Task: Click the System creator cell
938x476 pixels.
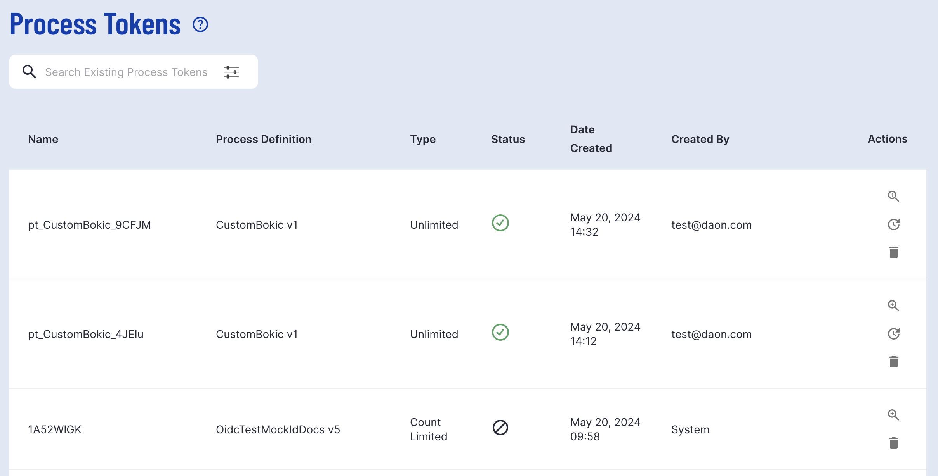Action: [x=690, y=429]
